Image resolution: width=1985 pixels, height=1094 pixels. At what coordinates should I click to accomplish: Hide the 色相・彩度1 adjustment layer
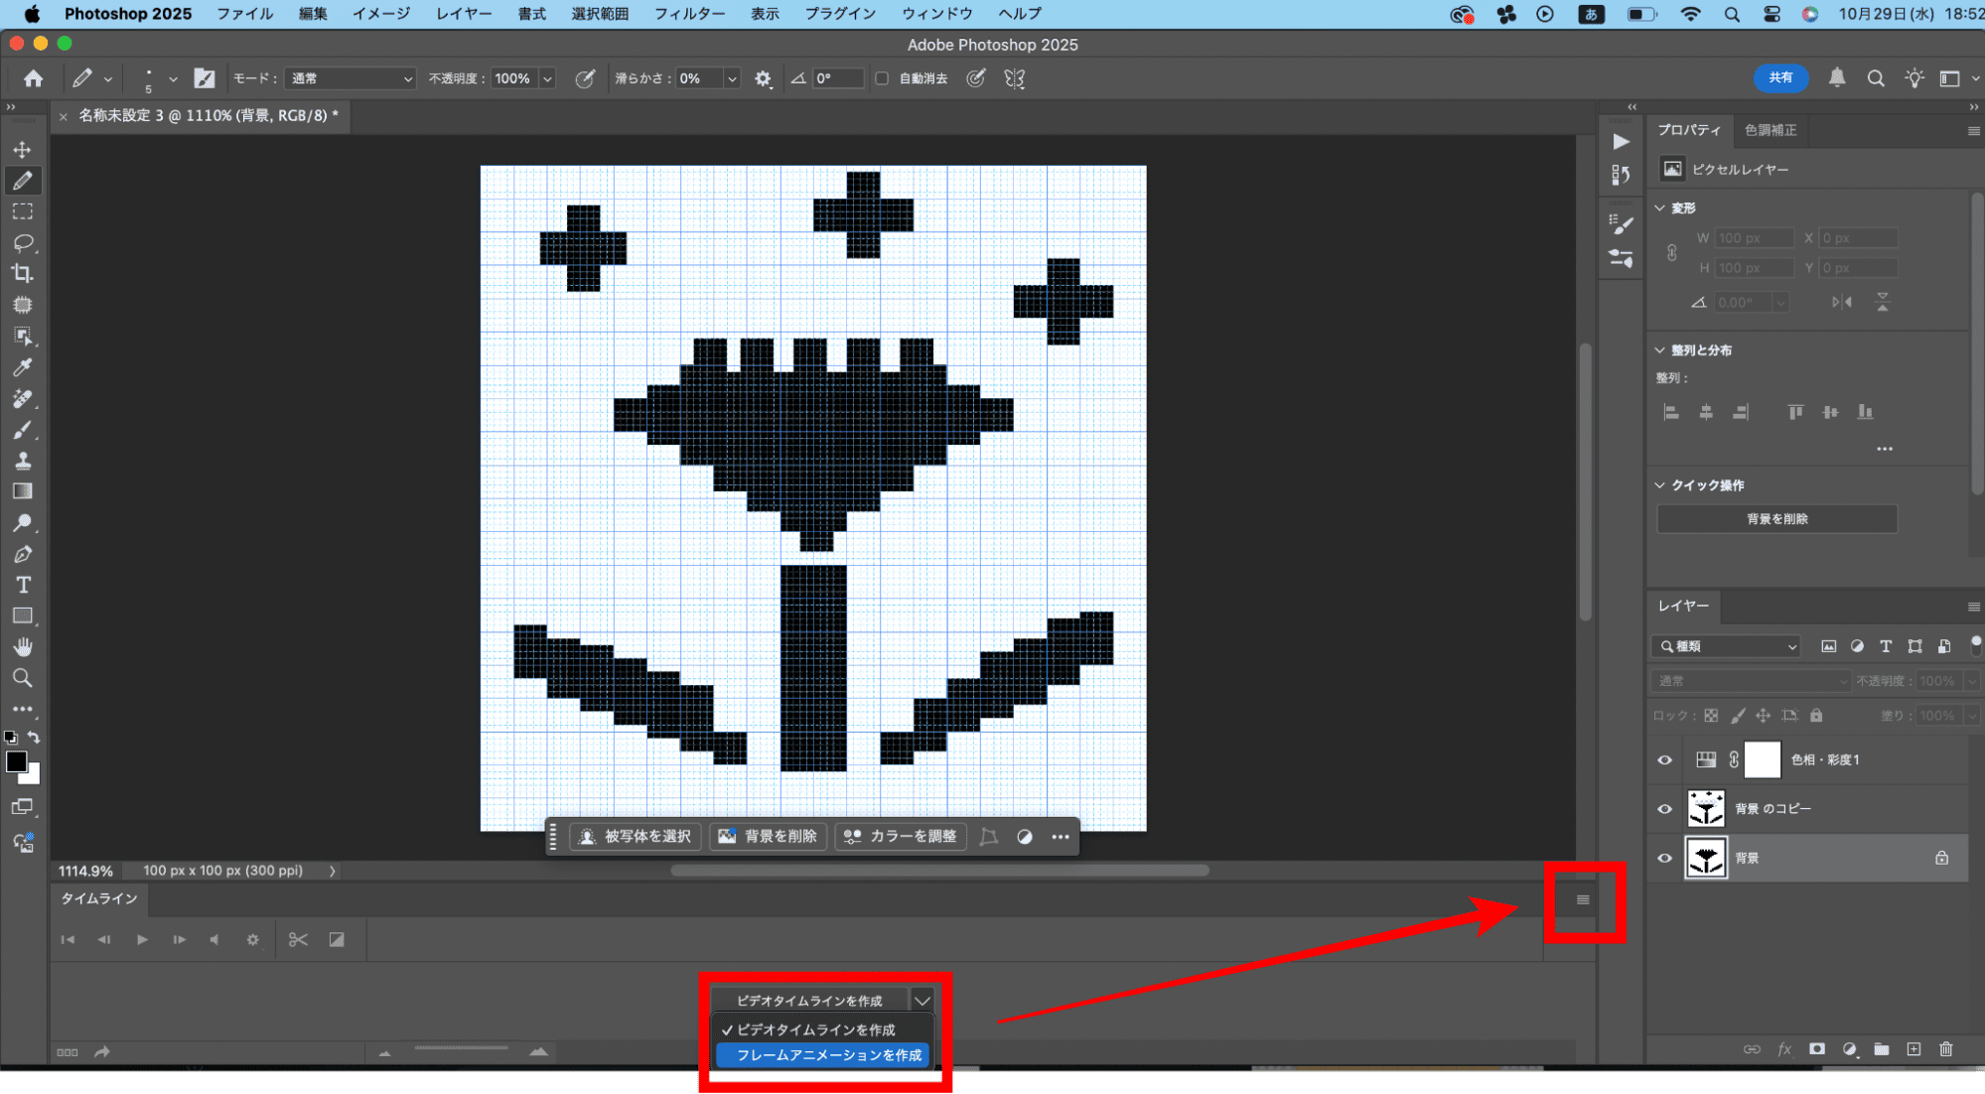pyautogui.click(x=1664, y=760)
